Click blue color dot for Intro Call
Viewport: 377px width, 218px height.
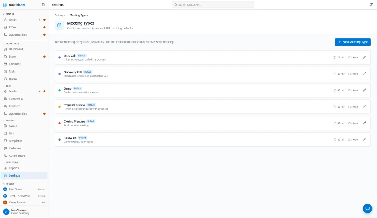click(59, 57)
